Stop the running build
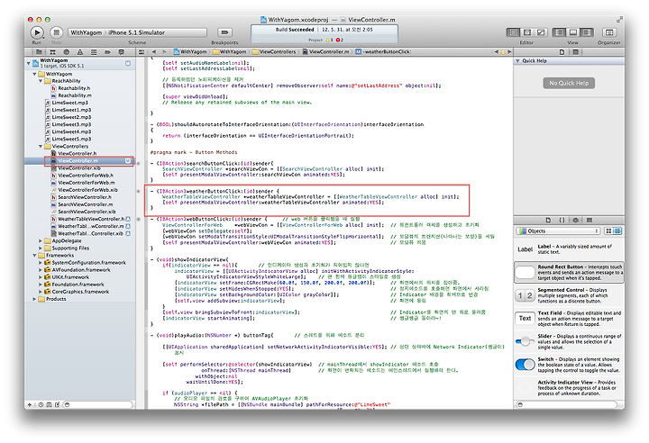 pyautogui.click(x=57, y=32)
